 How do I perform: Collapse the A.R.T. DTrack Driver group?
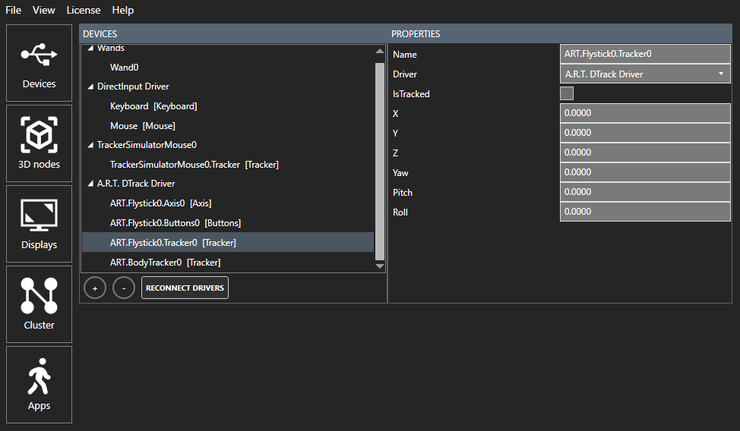click(x=91, y=184)
